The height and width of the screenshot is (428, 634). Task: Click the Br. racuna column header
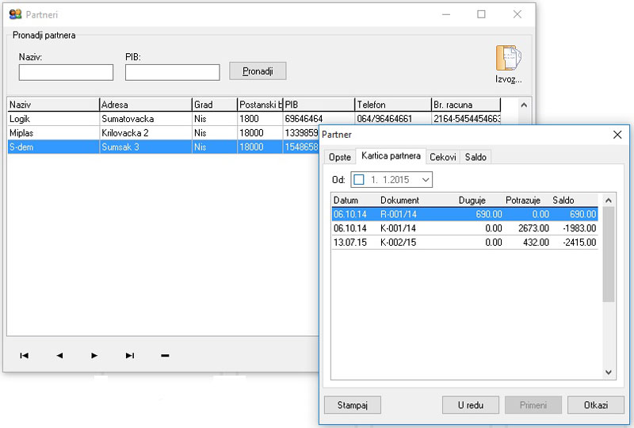(466, 105)
